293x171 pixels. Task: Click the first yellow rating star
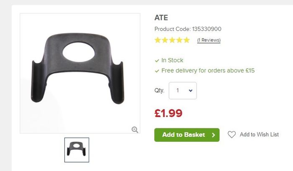click(x=158, y=40)
